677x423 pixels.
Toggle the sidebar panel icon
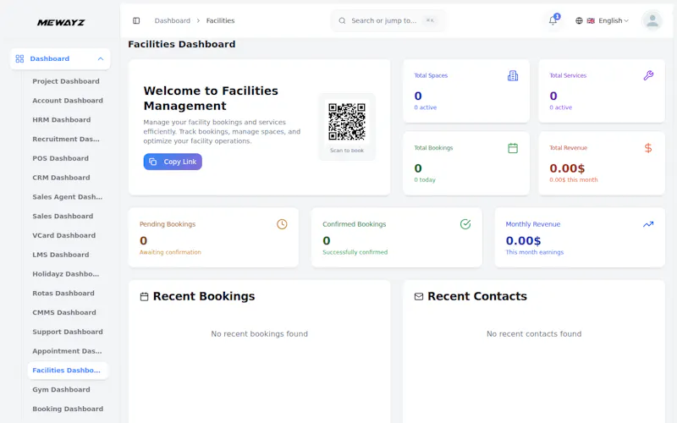(136, 20)
